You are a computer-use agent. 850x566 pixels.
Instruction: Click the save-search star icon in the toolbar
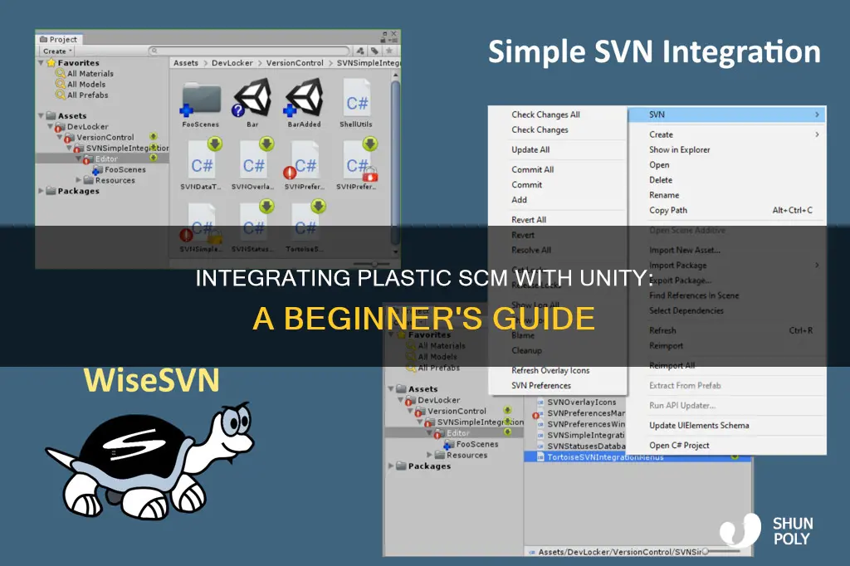(x=388, y=51)
